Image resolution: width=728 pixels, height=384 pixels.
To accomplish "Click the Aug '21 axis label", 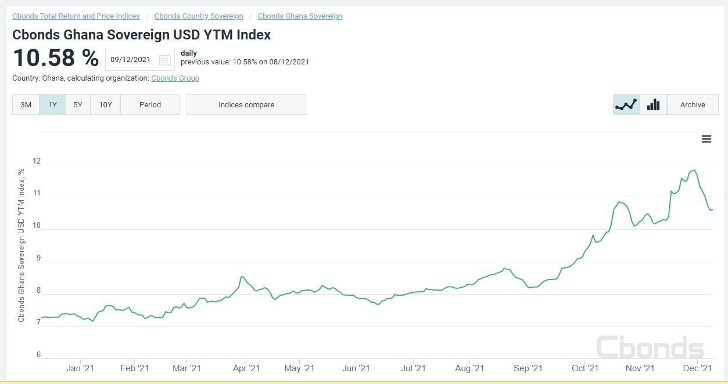I will pos(469,368).
